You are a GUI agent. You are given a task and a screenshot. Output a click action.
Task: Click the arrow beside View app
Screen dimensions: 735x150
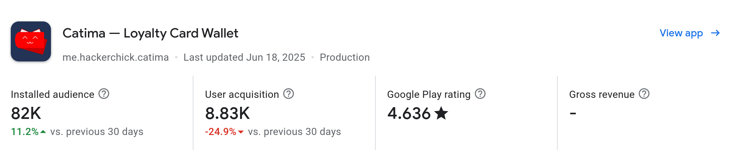click(715, 33)
